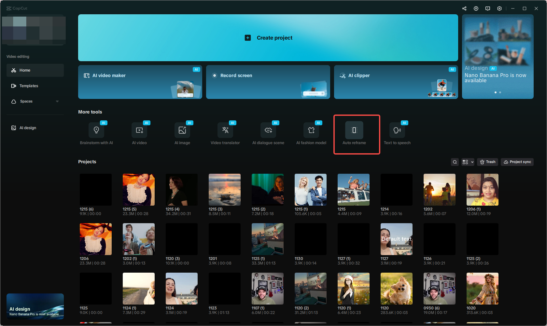Collapse the Spaces section in the sidebar
The width and height of the screenshot is (547, 326).
click(x=57, y=101)
